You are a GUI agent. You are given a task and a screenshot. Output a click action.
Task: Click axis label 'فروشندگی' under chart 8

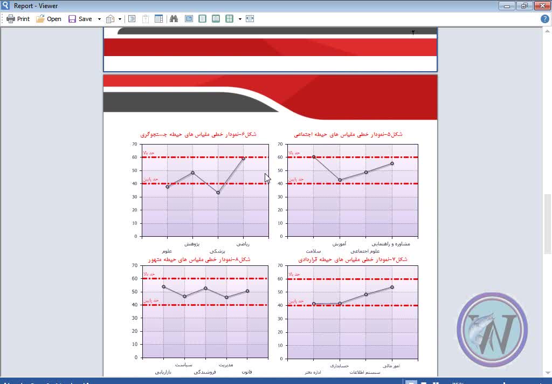(205, 372)
